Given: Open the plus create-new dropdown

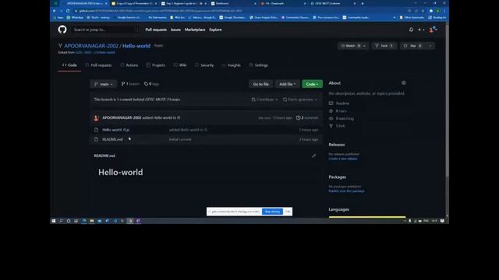Looking at the screenshot, I should click(x=421, y=30).
